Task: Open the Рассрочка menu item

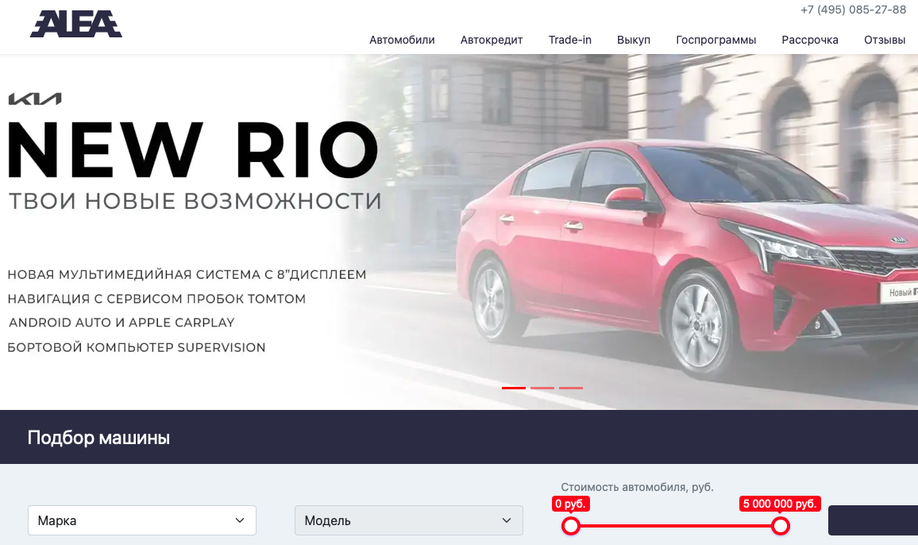Action: (810, 40)
